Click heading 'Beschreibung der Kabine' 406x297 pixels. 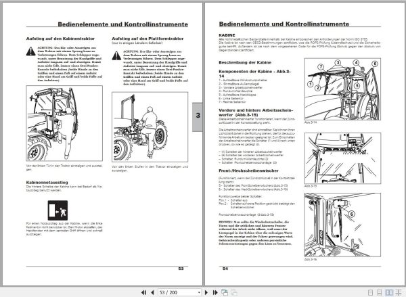point(245,62)
